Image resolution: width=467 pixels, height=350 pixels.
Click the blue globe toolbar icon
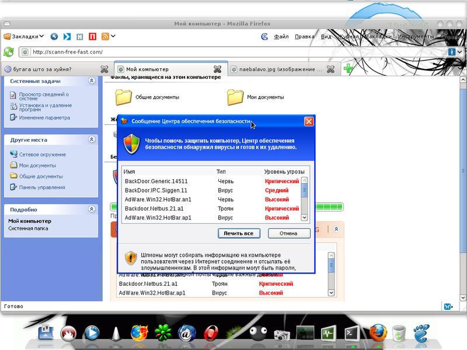(x=54, y=36)
